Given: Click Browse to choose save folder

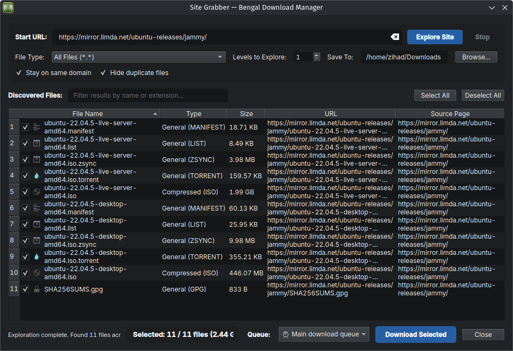Looking at the screenshot, I should [x=476, y=57].
